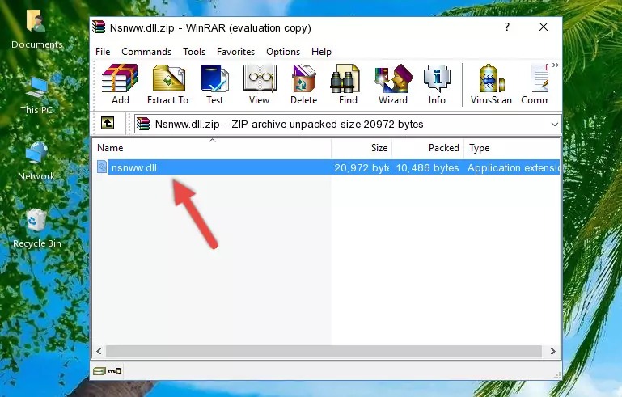The image size is (622, 397).
Task: Click the WinRAR title bar icon
Action: [99, 27]
